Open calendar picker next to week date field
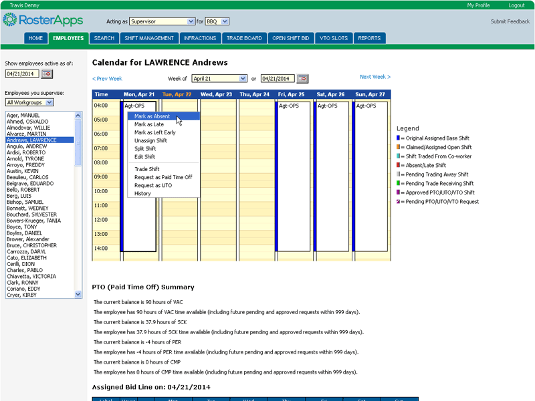Image resolution: width=535 pixels, height=401 pixels. point(303,78)
